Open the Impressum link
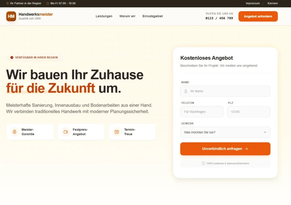 tap(253, 3)
